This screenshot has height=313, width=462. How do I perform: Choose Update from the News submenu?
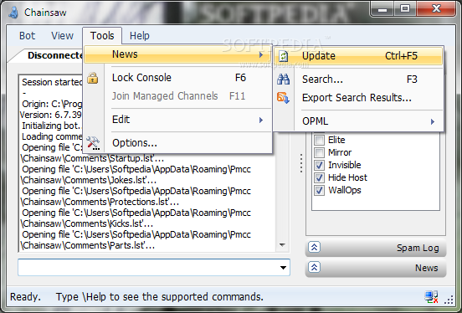(358, 56)
